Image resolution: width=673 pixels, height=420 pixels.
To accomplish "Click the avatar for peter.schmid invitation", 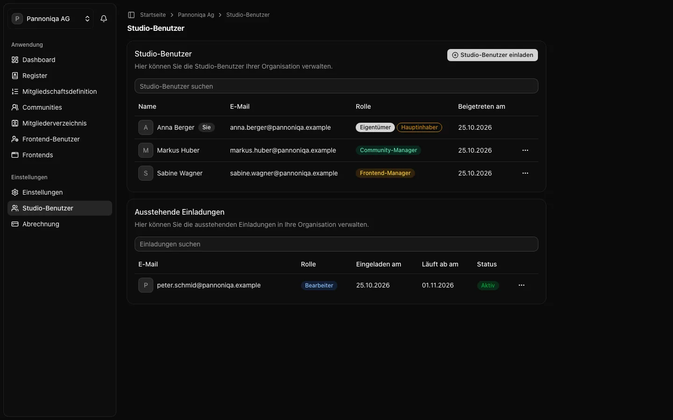I will pyautogui.click(x=146, y=285).
